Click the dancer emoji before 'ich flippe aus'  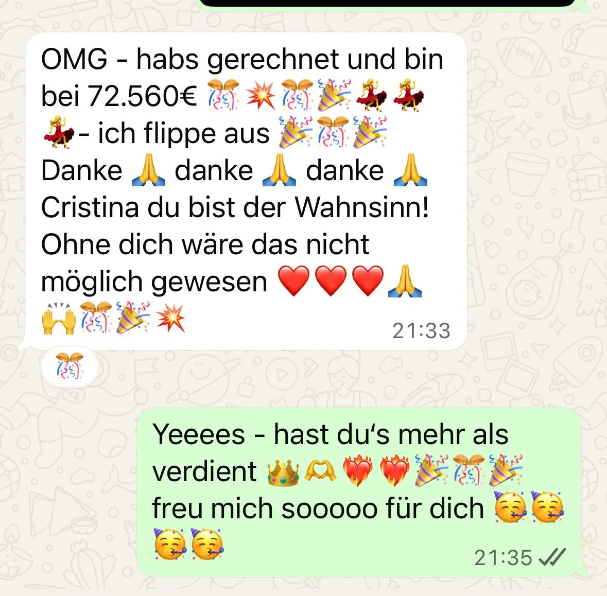click(59, 132)
